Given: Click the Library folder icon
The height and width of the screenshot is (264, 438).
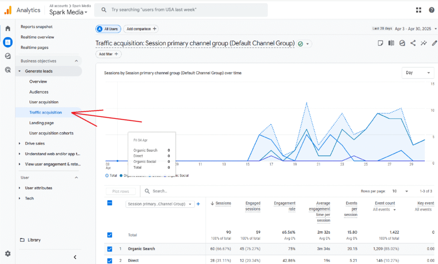Looking at the screenshot, I should click(22, 240).
